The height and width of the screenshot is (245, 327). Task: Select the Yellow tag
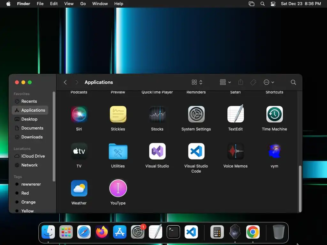[30, 211]
